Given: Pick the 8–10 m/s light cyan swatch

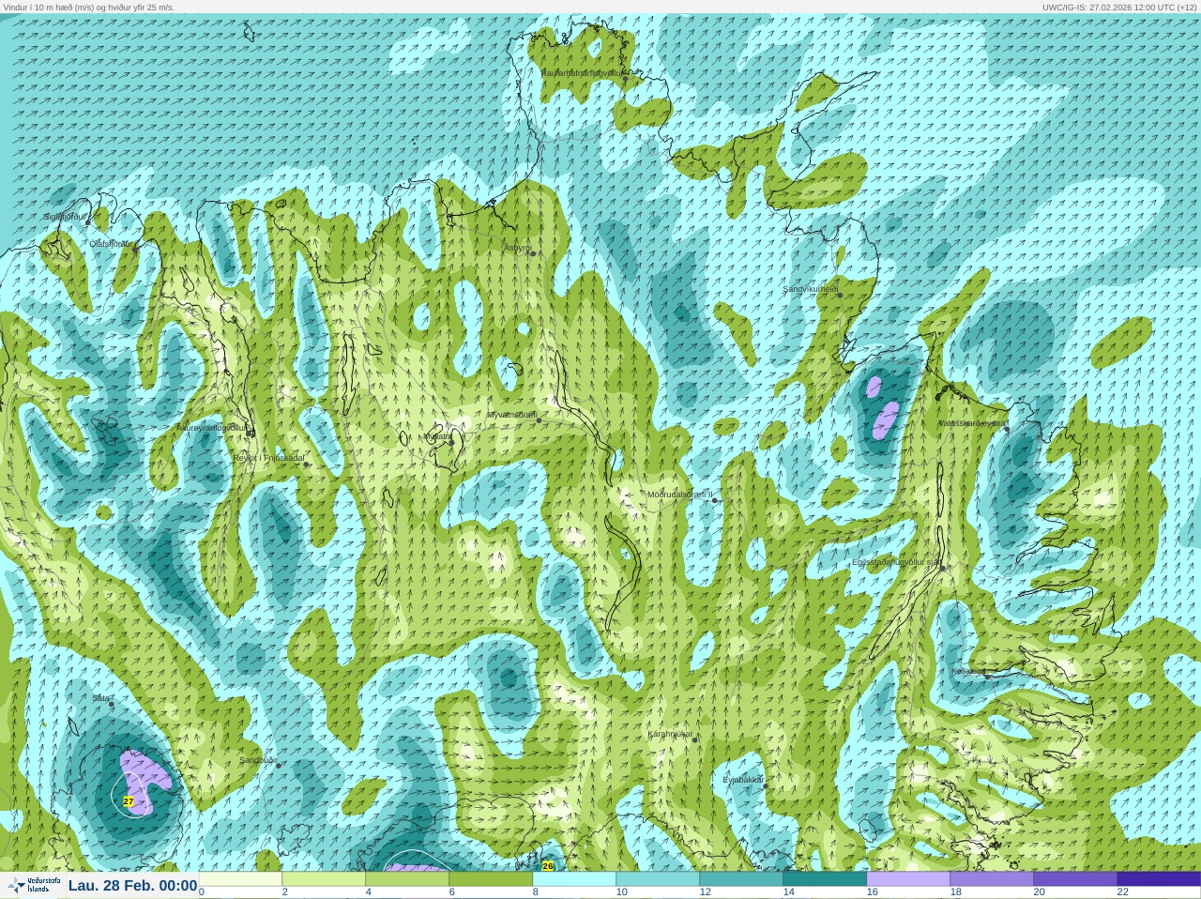Looking at the screenshot, I should pos(574,879).
